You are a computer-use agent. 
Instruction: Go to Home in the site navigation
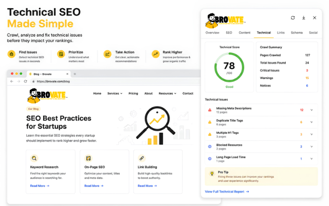pyautogui.click(x=97, y=93)
